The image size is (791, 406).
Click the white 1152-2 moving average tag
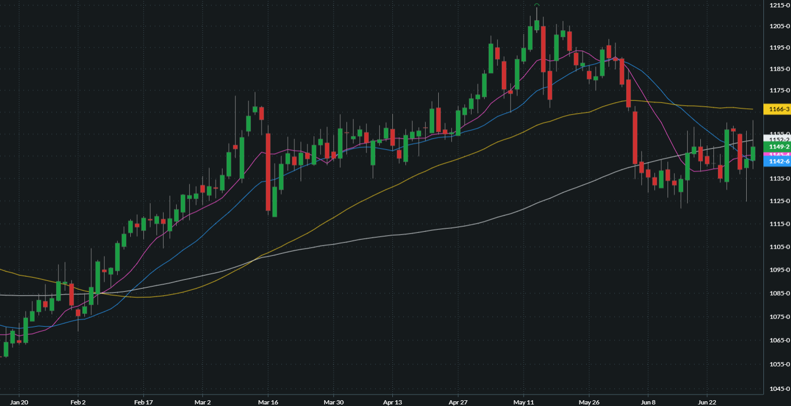776,139
